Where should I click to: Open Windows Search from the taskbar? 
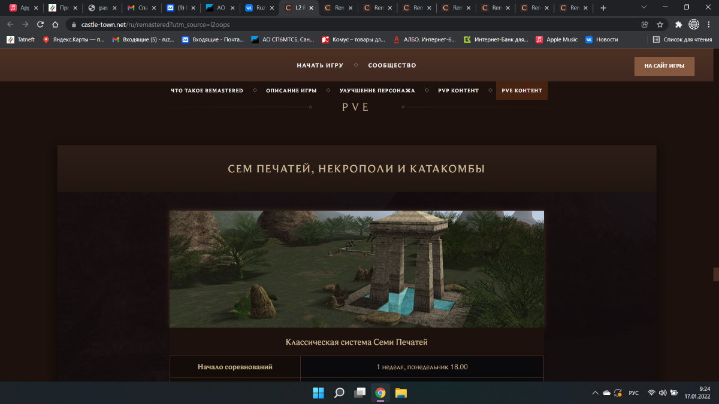point(339,393)
